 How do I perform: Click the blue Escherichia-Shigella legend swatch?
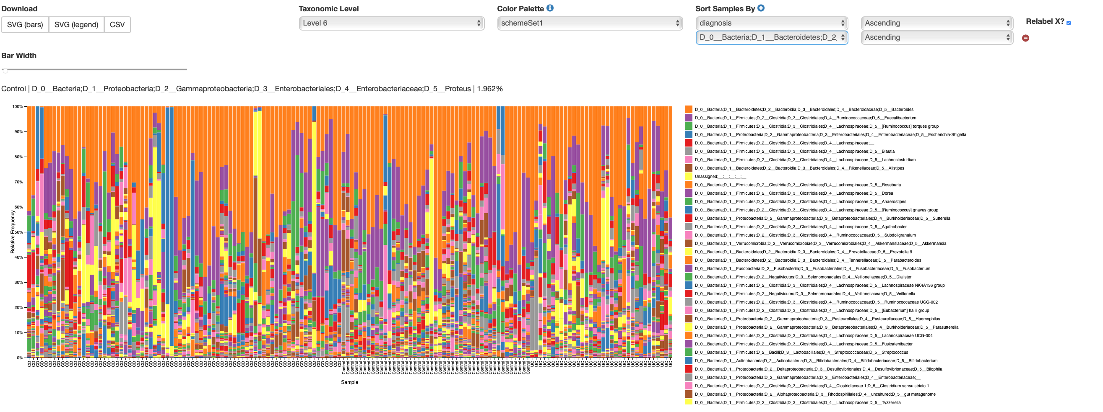(x=689, y=135)
